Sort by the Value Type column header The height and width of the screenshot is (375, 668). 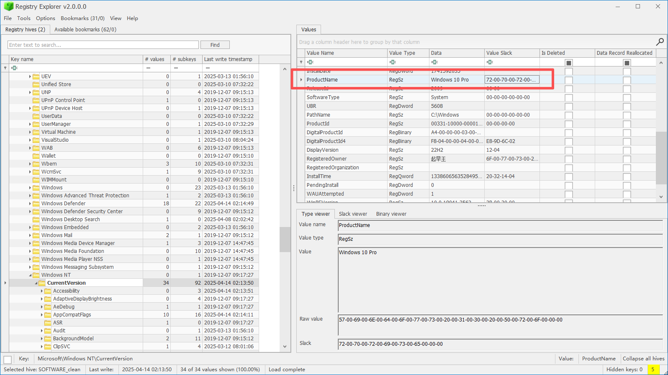(x=408, y=53)
